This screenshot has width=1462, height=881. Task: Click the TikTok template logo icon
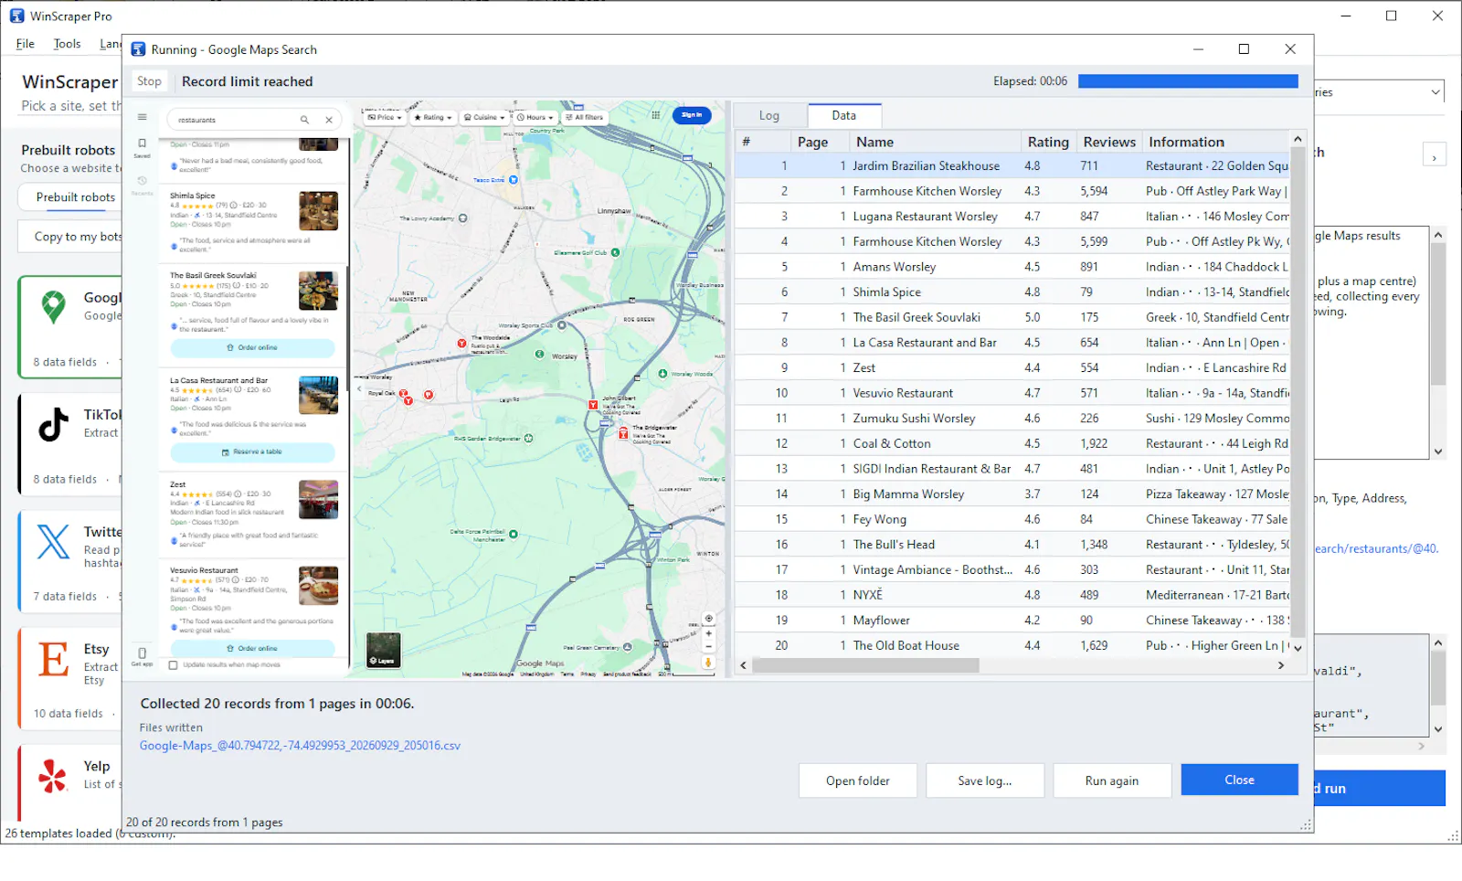pos(53,425)
